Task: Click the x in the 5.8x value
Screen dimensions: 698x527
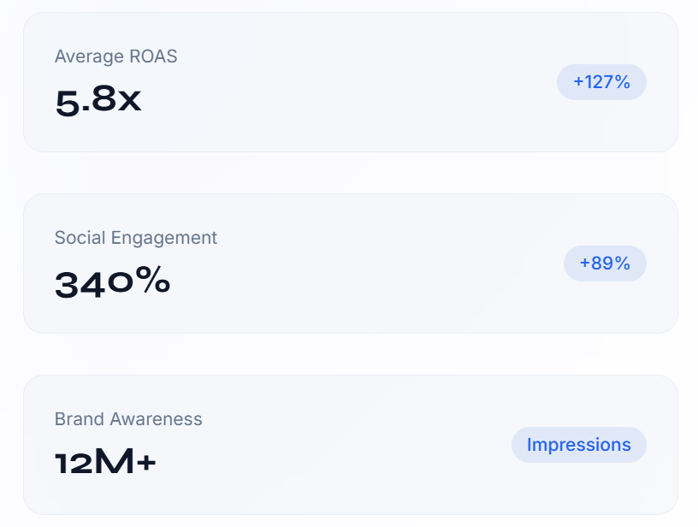Action: (129, 103)
